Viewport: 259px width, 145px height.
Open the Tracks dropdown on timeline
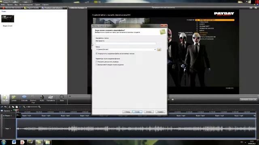click(6, 111)
